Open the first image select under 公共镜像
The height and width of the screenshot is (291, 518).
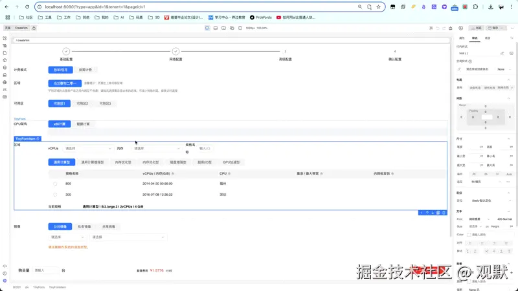(67, 237)
